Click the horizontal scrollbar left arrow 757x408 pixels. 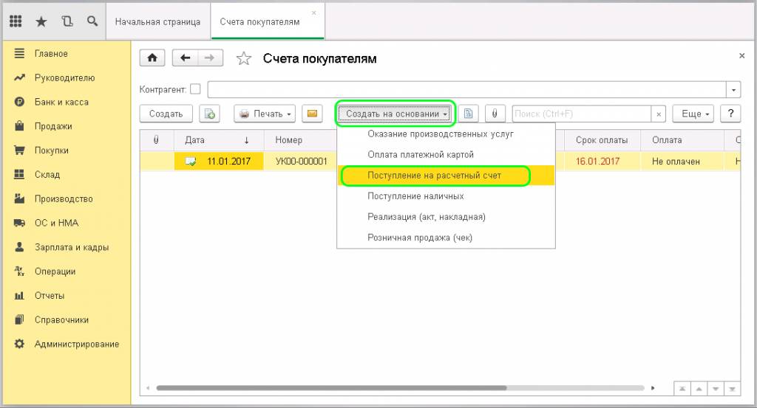148,388
